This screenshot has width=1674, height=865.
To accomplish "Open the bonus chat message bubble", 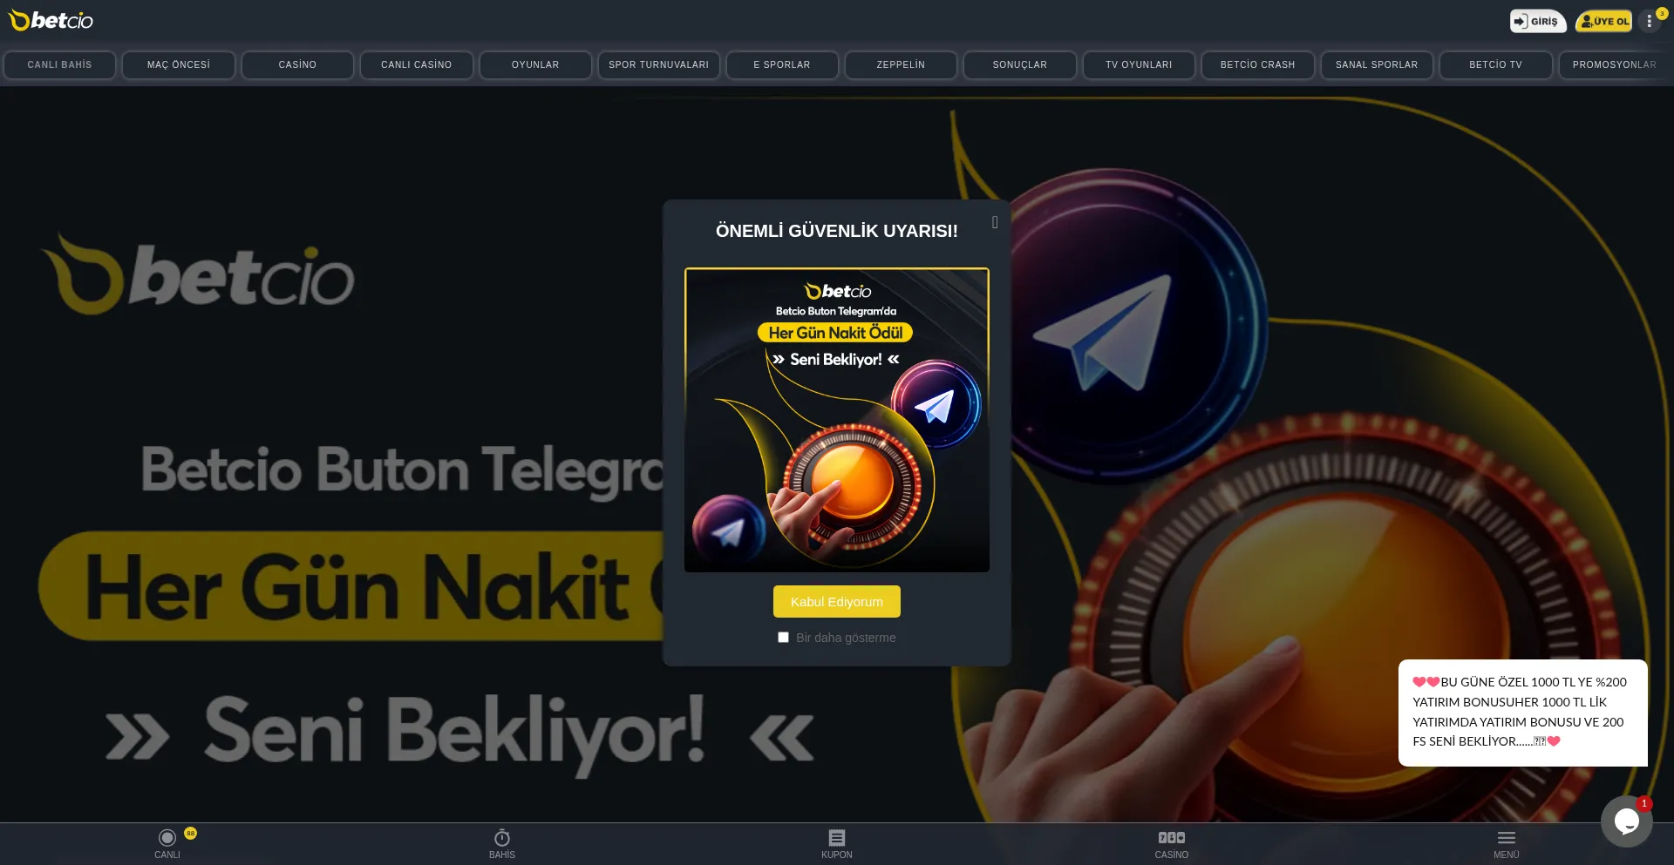I will tap(1522, 713).
